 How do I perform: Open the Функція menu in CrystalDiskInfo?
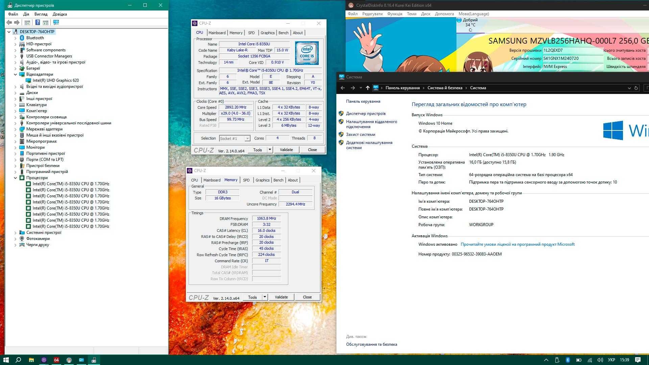[x=394, y=14]
